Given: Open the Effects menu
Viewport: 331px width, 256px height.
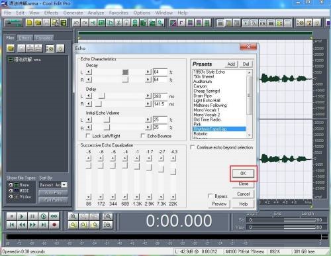Looking at the screenshot, I should click(51, 13).
